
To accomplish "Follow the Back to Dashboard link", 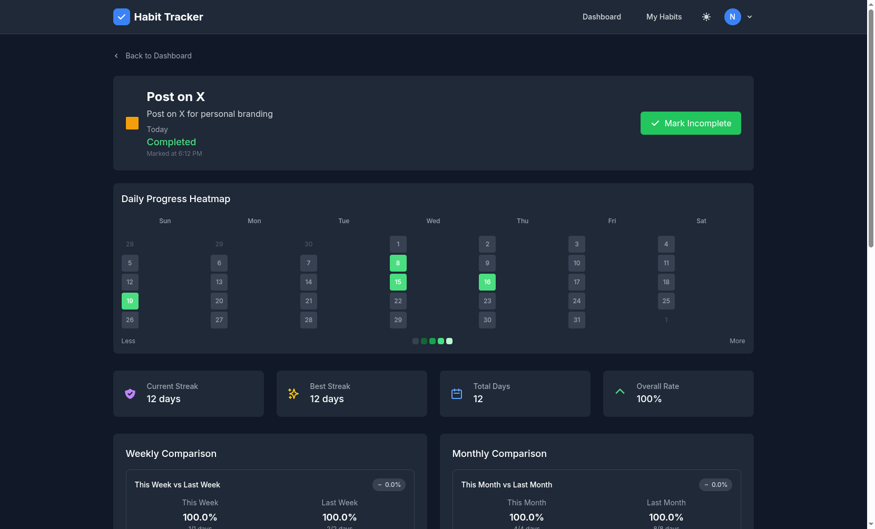I will pos(158,55).
